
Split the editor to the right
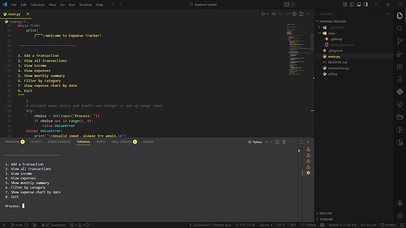click(x=301, y=14)
